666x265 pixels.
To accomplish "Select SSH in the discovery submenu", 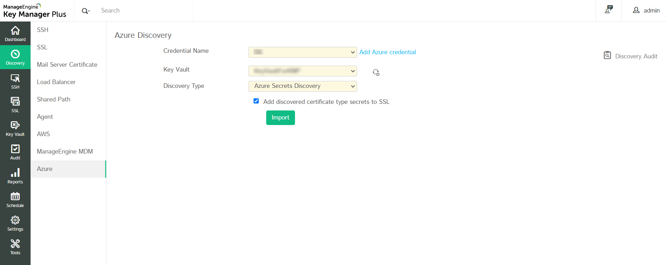I will (x=68, y=30).
